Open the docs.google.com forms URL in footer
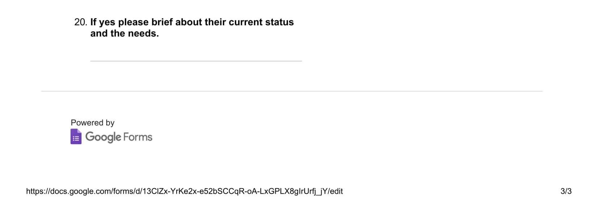Image resolution: width=598 pixels, height=211 pixels. pyautogui.click(x=185, y=191)
